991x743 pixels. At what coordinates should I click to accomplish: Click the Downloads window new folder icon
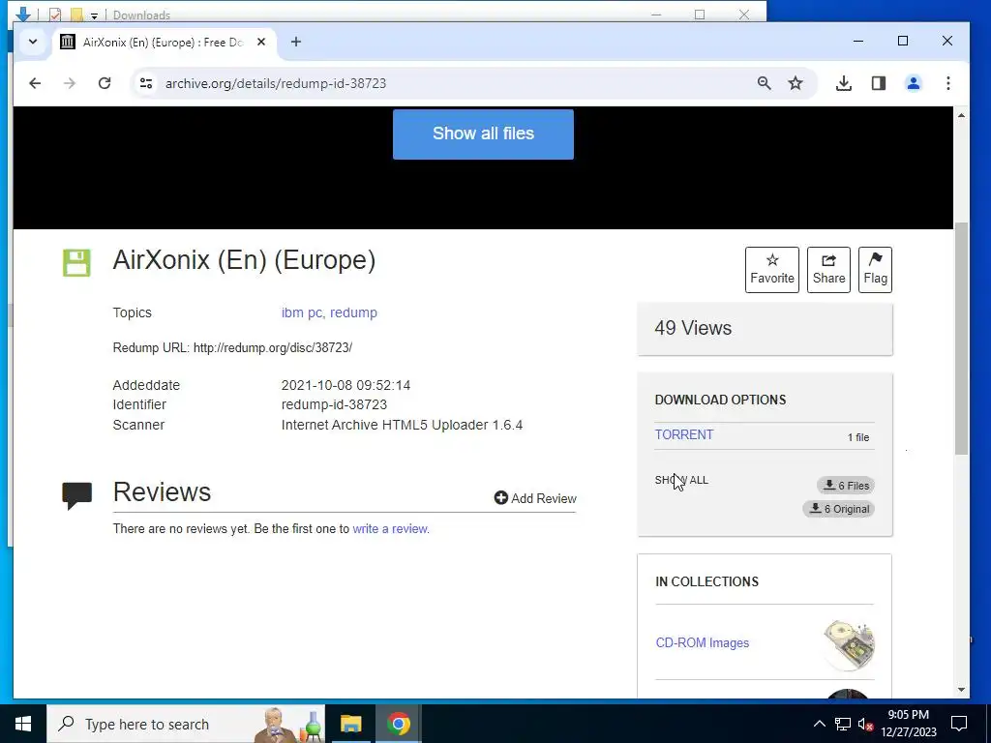click(x=76, y=15)
